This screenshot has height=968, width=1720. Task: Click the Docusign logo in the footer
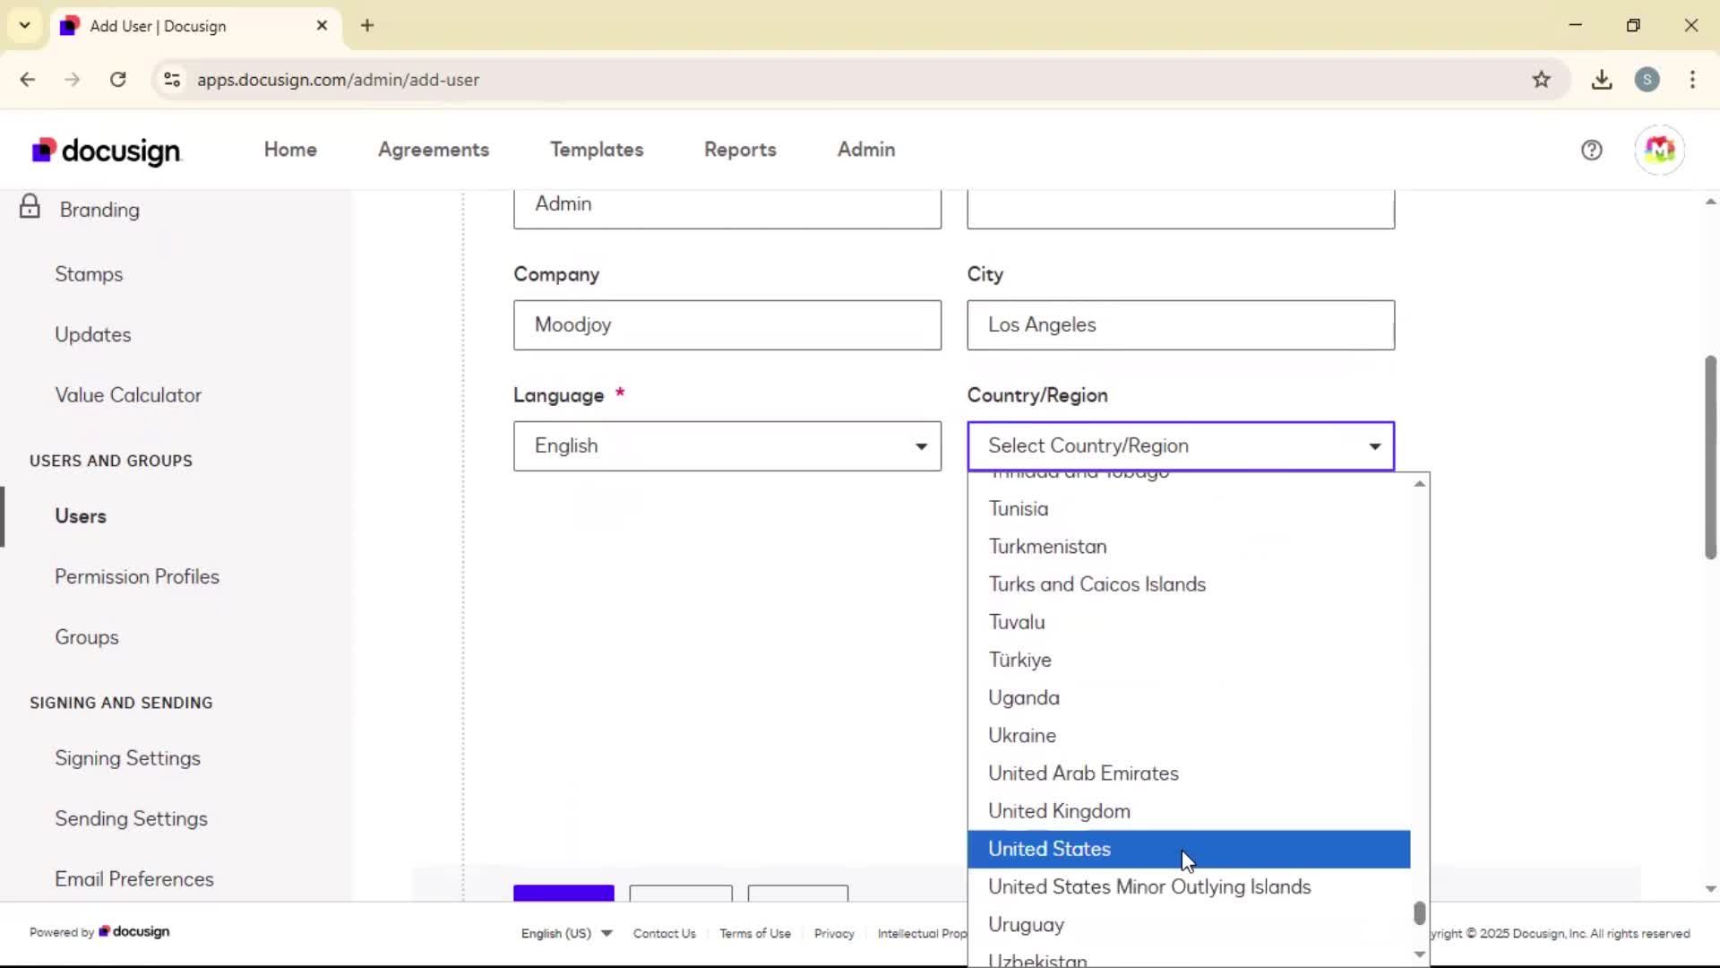pyautogui.click(x=133, y=932)
